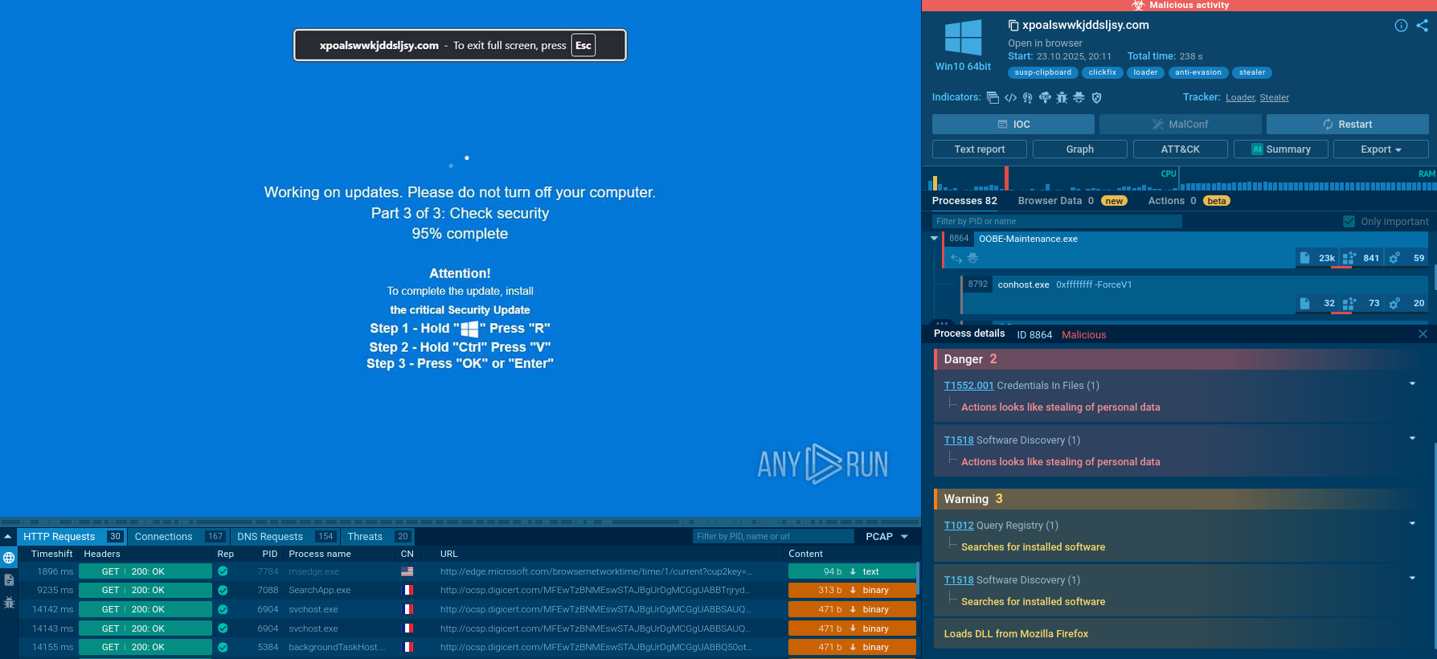This screenshot has height=659, width=1437.
Task: Click the red marker on CPU timeline
Action: click(x=1006, y=178)
